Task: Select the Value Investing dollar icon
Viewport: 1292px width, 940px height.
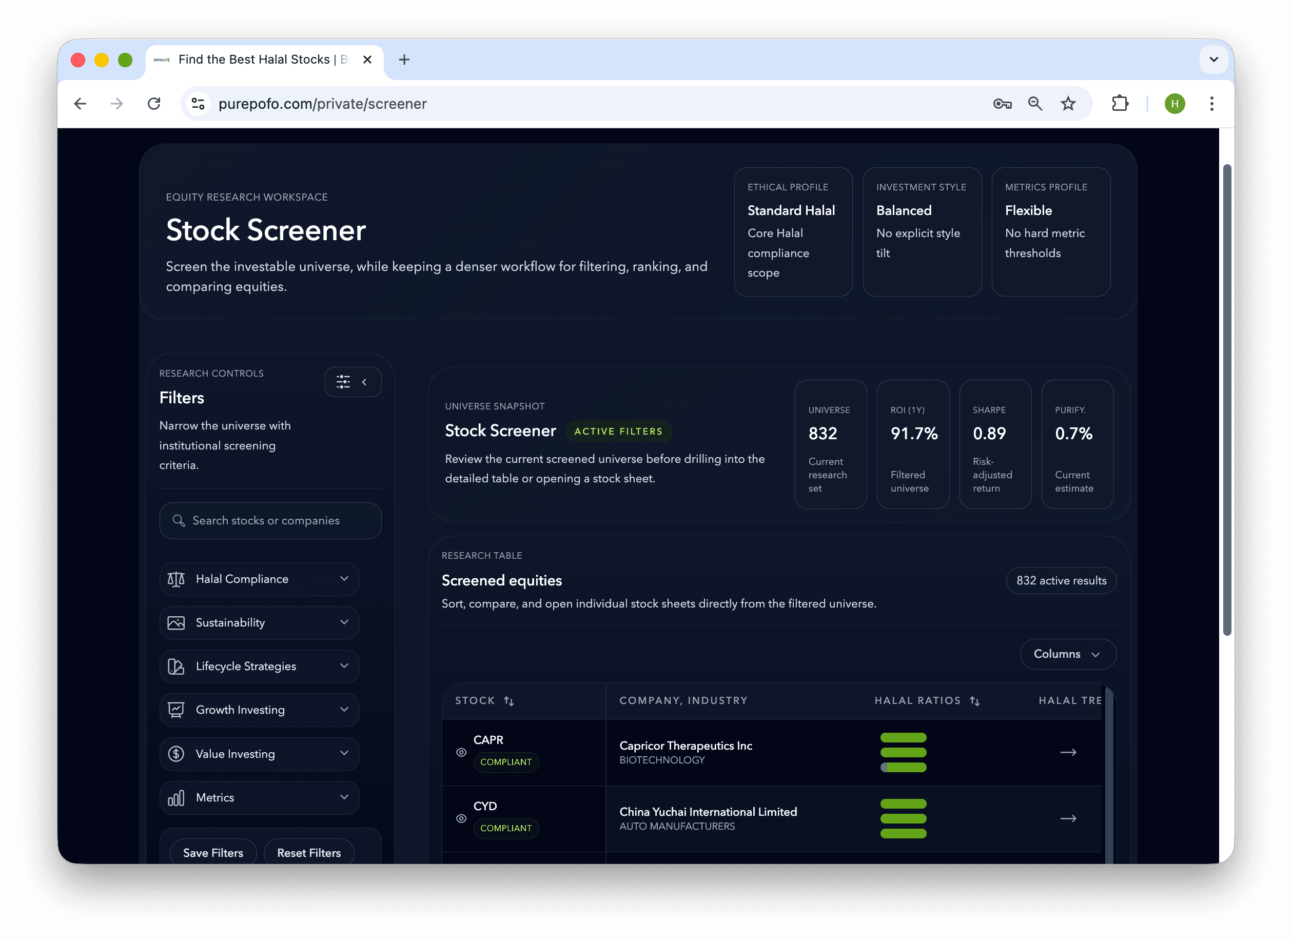Action: click(x=176, y=754)
